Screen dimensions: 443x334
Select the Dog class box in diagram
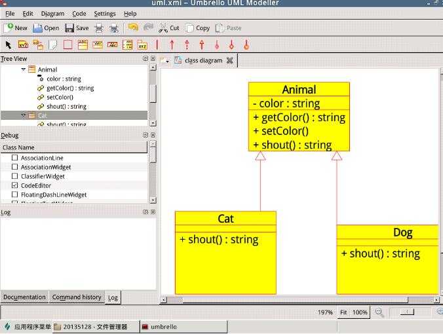point(387,260)
